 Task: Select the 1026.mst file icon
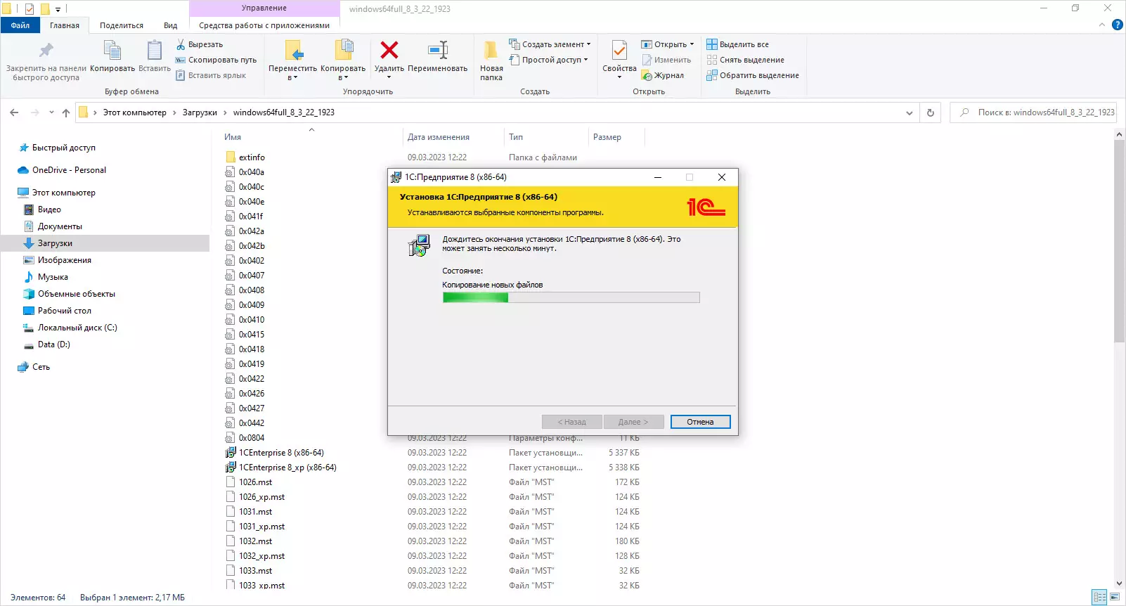coord(231,482)
